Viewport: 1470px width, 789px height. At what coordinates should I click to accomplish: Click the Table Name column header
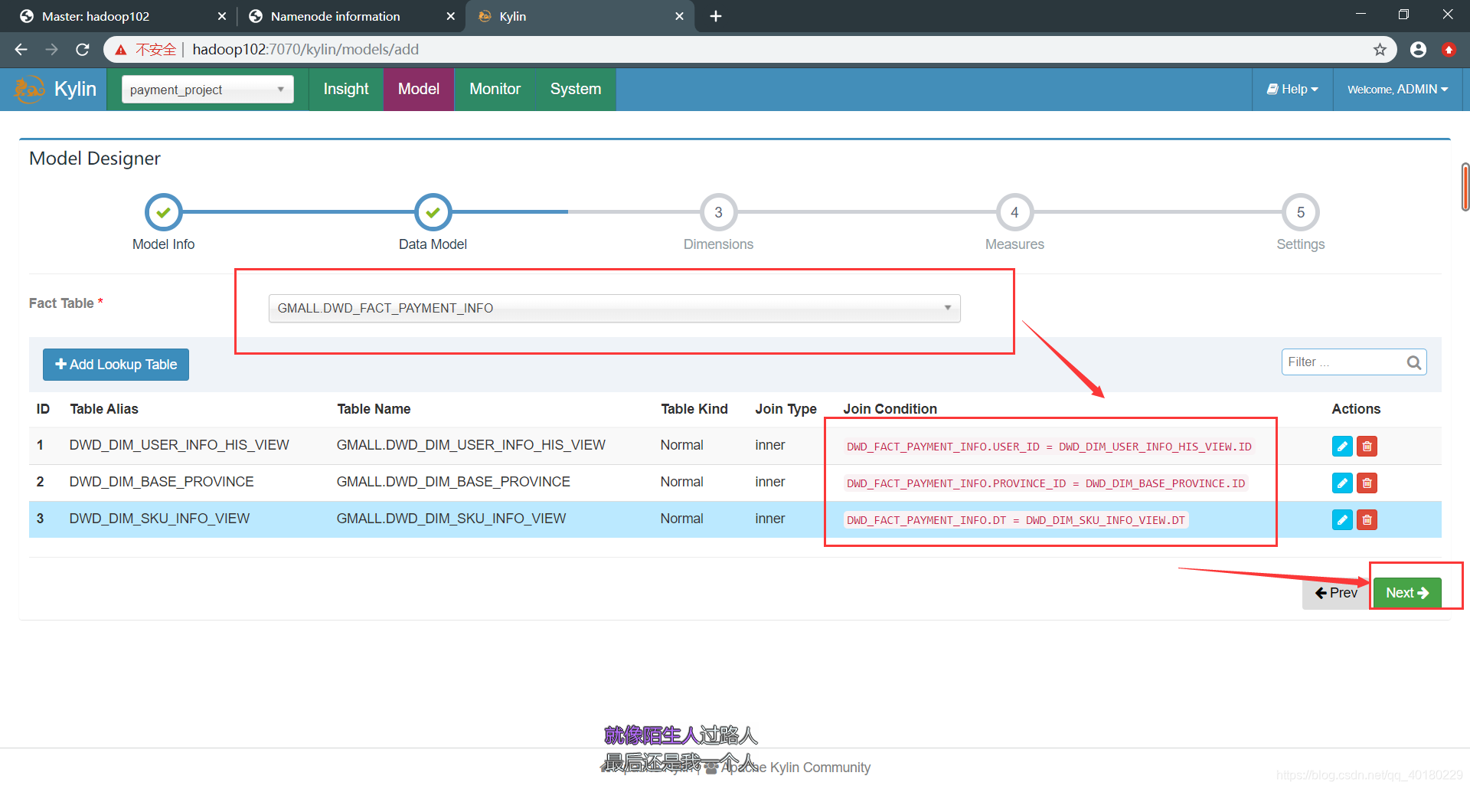[374, 409]
